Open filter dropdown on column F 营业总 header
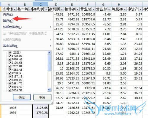 coord(93,9)
